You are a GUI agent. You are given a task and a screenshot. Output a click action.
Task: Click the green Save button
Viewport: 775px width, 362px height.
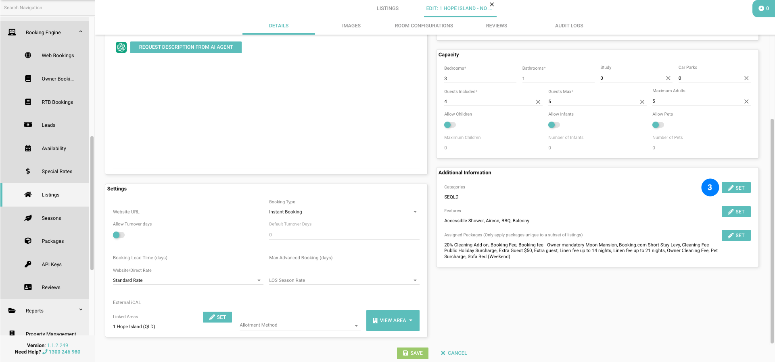pyautogui.click(x=412, y=353)
